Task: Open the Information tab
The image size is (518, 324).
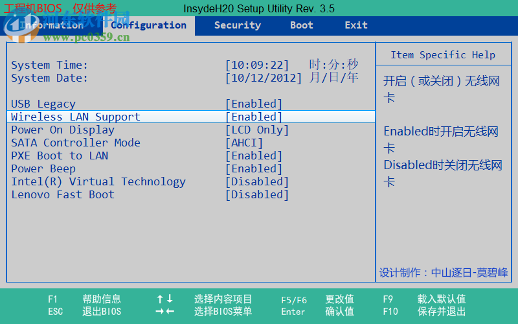Action: (x=52, y=25)
